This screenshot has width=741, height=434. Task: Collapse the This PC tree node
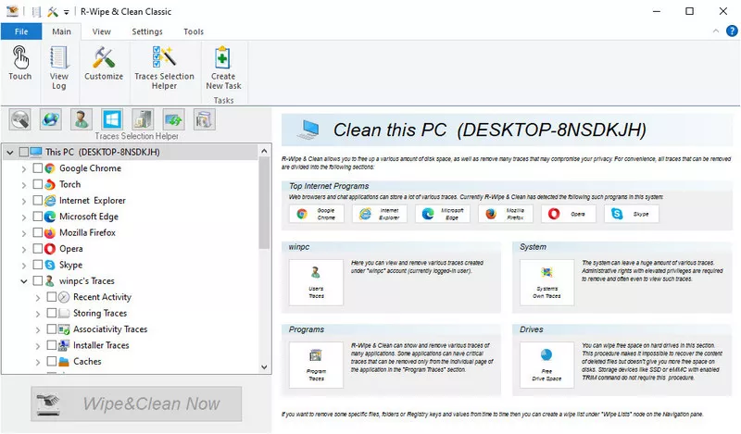pyautogui.click(x=9, y=153)
